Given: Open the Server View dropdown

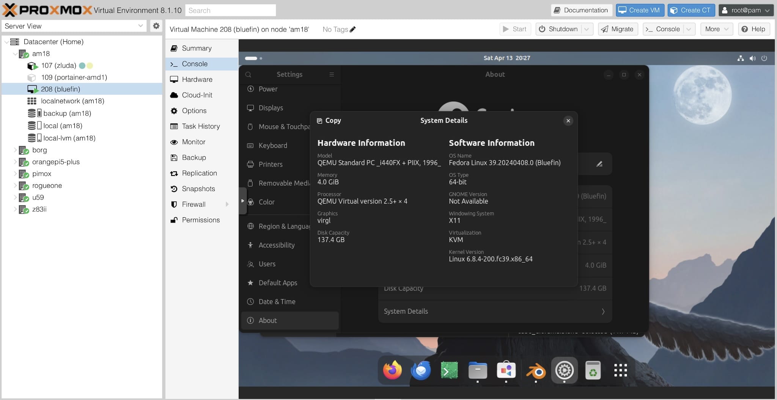Looking at the screenshot, I should [x=140, y=26].
